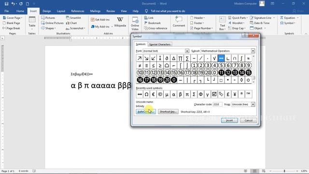Switch to the Home ribbon tab
Viewport: 309px width, 174px height.
20,11
